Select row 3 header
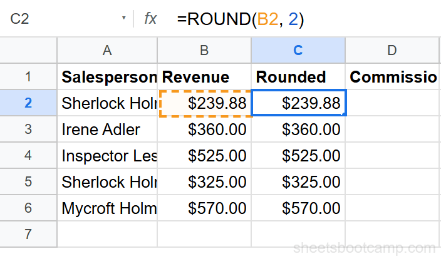This screenshot has height=259, width=441. tap(28, 129)
